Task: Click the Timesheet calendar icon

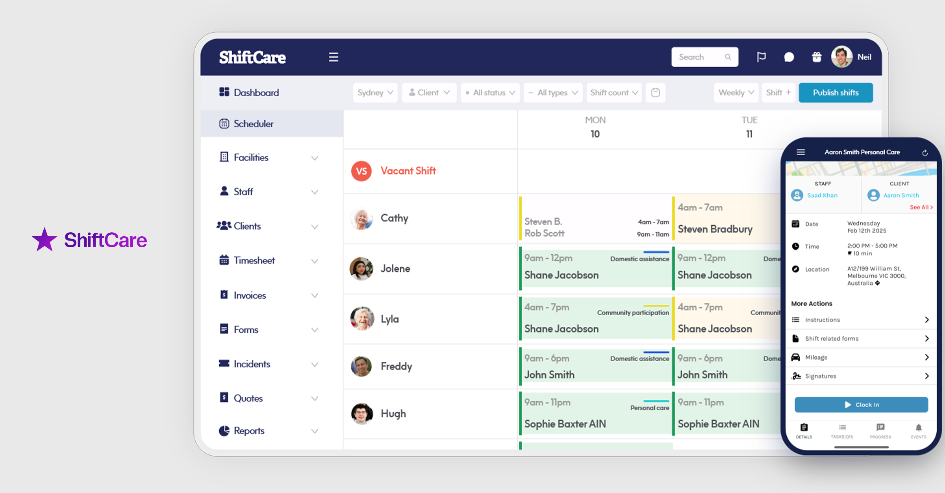Action: tap(224, 260)
